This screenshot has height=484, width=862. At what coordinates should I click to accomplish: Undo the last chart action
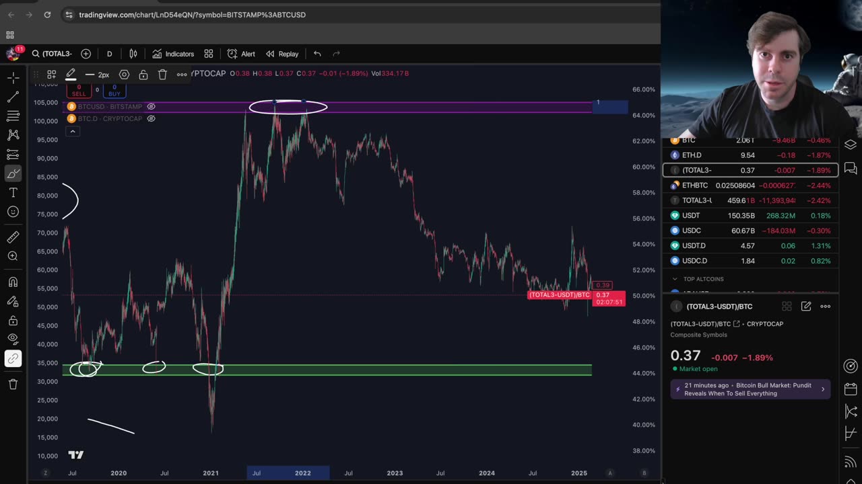pos(317,54)
